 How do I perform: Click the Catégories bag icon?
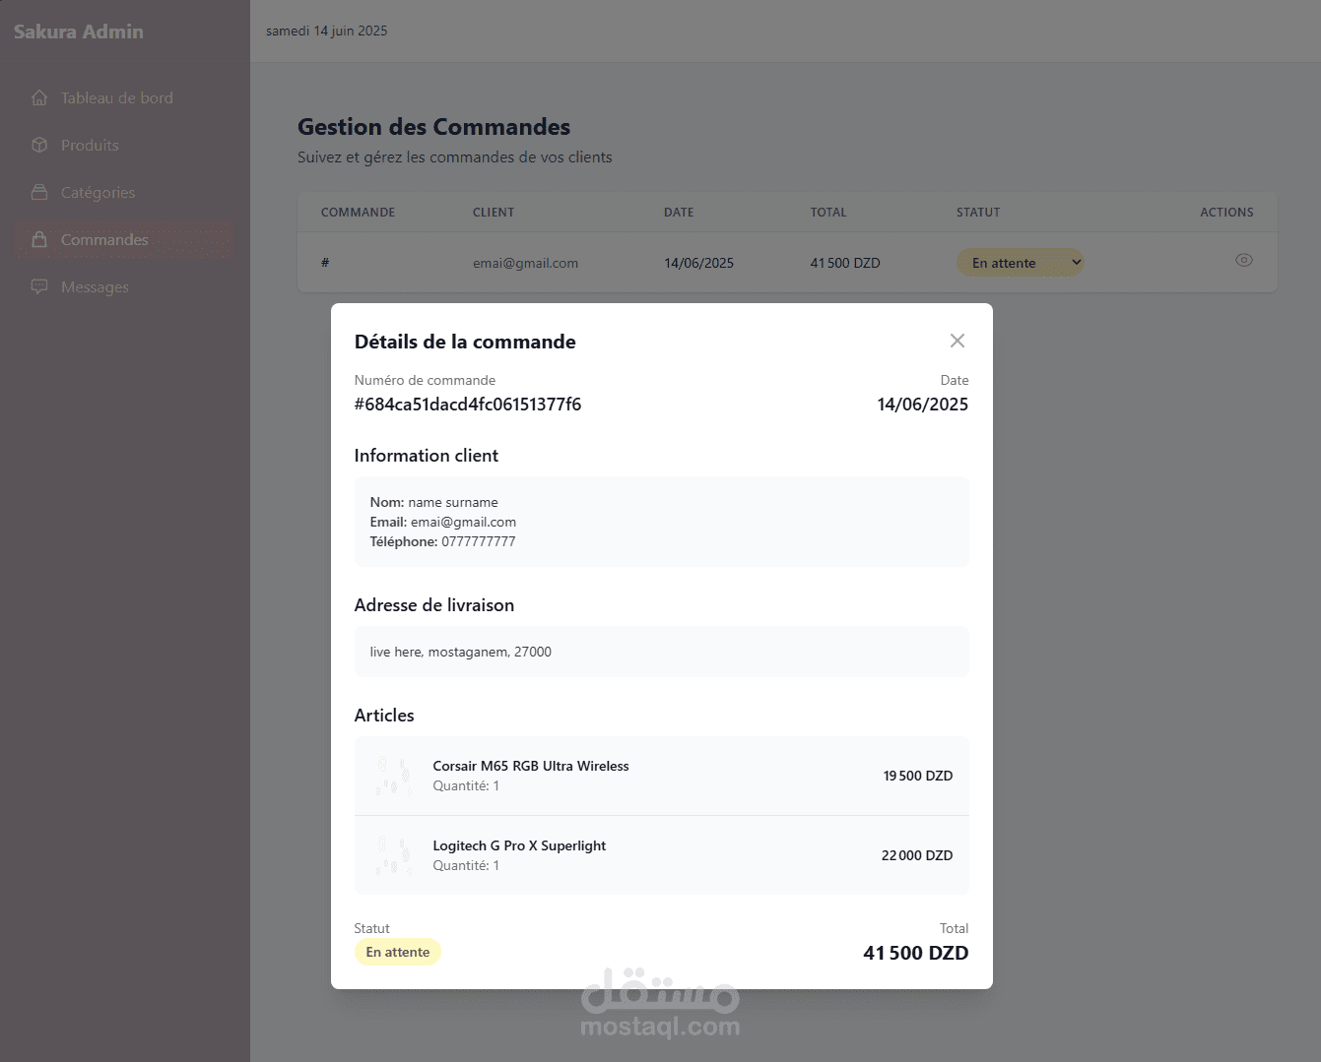coord(39,192)
